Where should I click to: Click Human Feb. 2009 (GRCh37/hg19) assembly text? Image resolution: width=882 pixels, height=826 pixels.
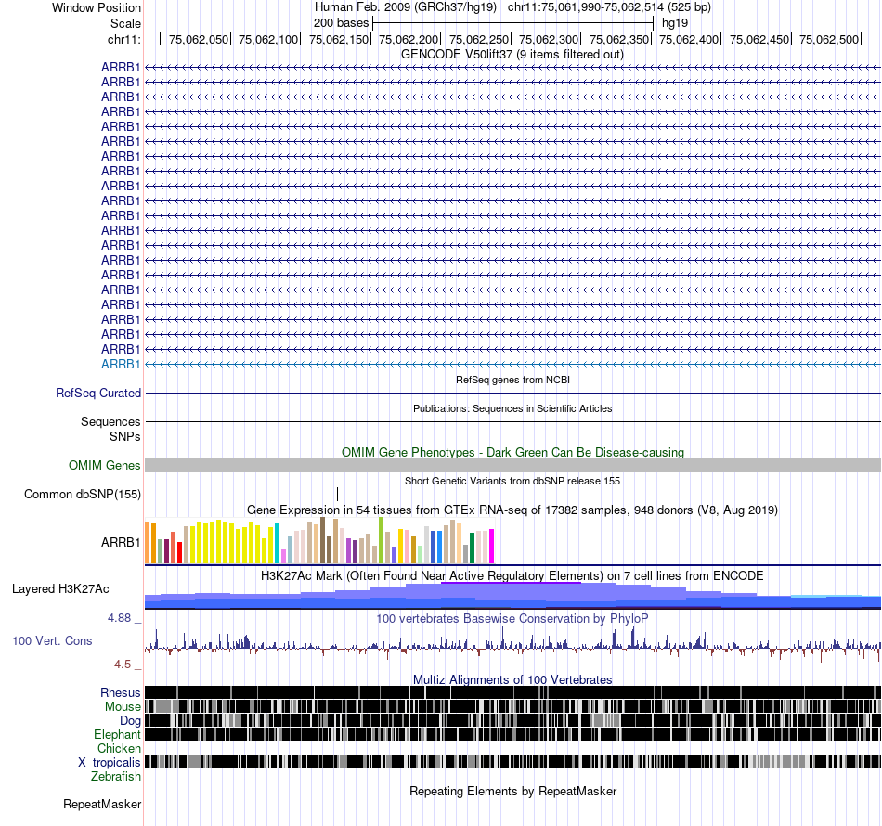pos(405,7)
